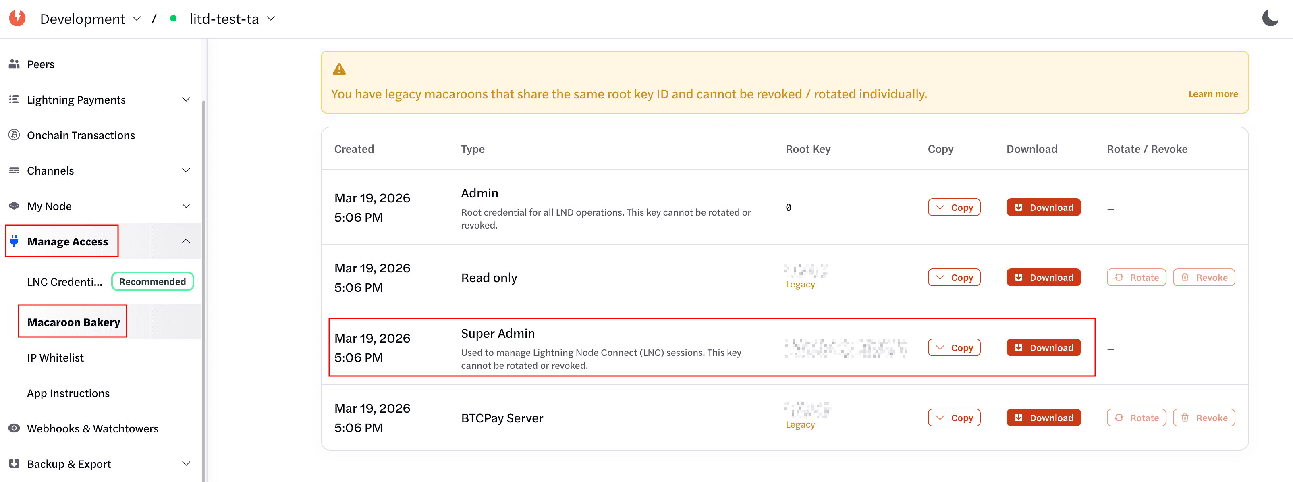Expand the Lightning Payments section
This screenshot has width=1293, height=482.
186,100
